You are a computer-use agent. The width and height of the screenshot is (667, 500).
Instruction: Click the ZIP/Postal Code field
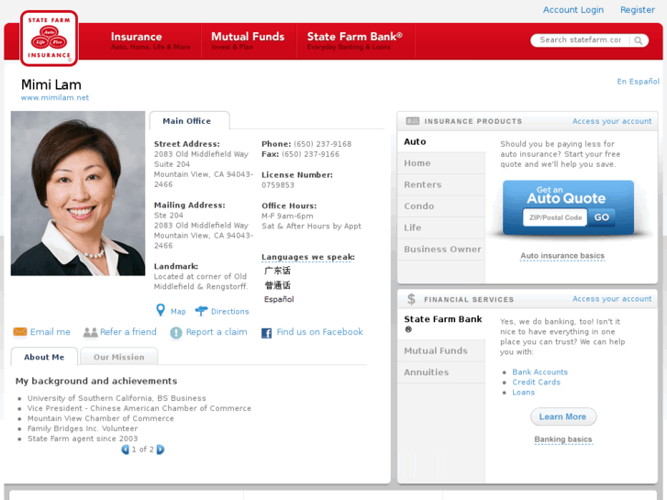click(555, 217)
